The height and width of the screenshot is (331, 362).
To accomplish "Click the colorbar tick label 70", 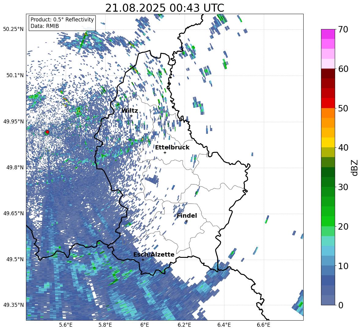I will click(343, 30).
